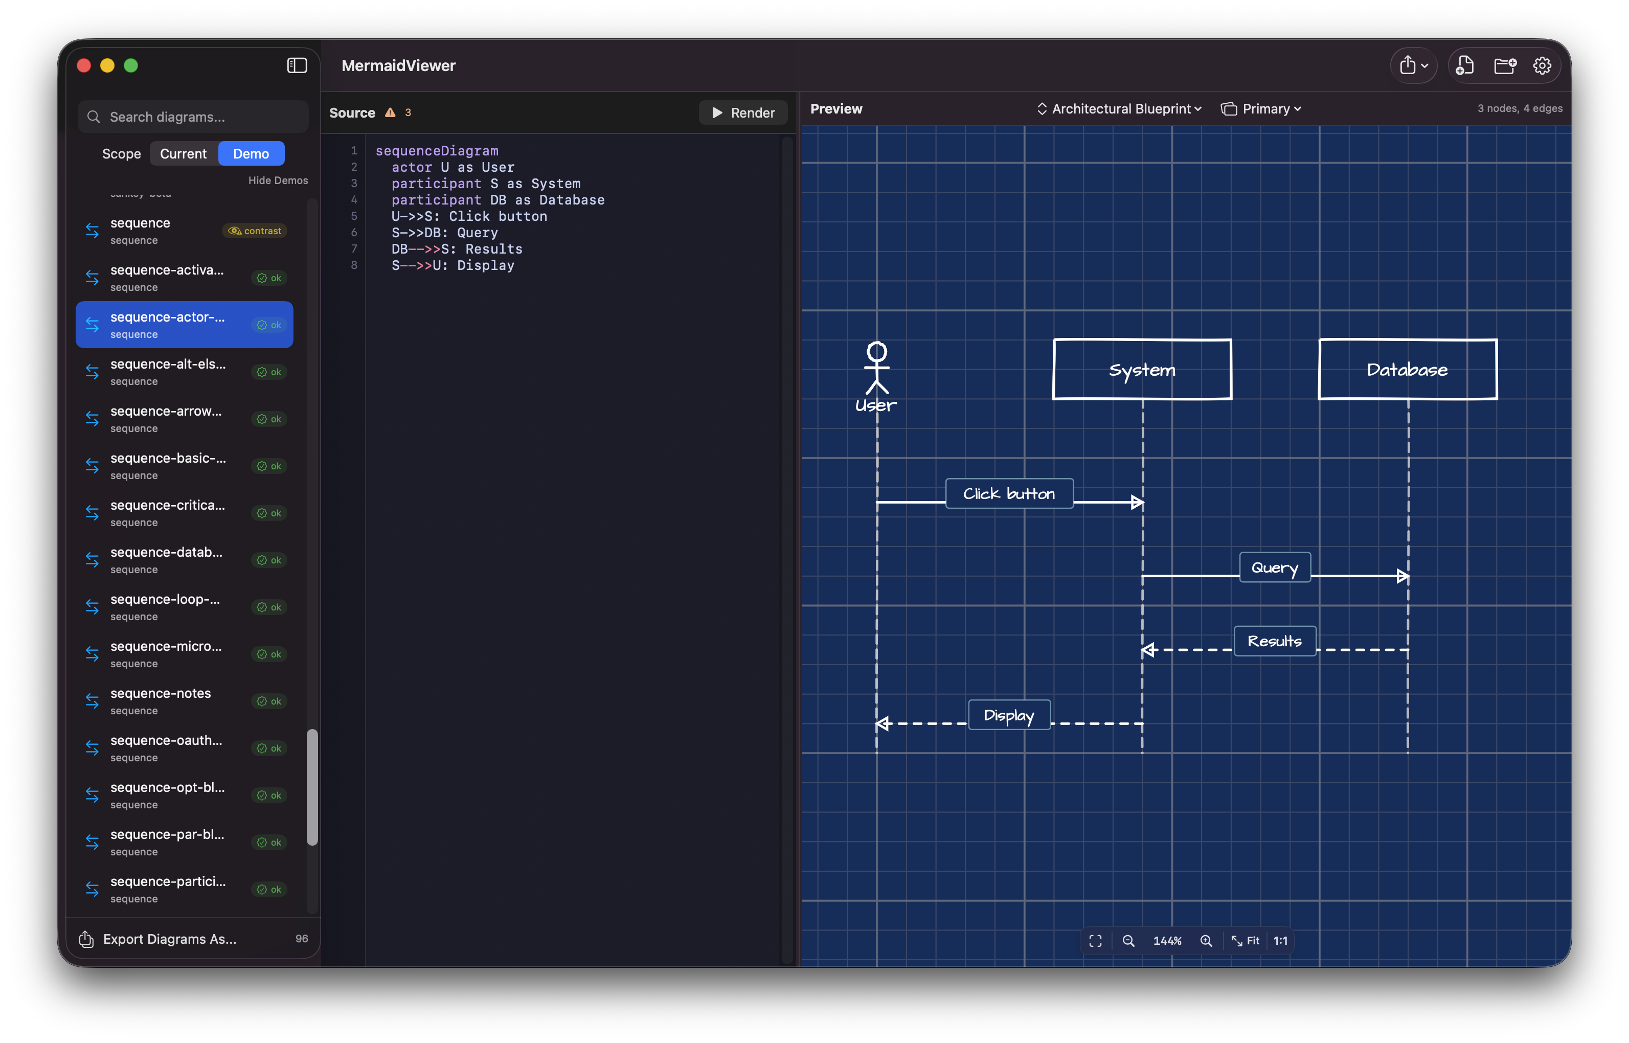The height and width of the screenshot is (1043, 1629).
Task: Open sequence-critica... diagram
Action: [184, 513]
